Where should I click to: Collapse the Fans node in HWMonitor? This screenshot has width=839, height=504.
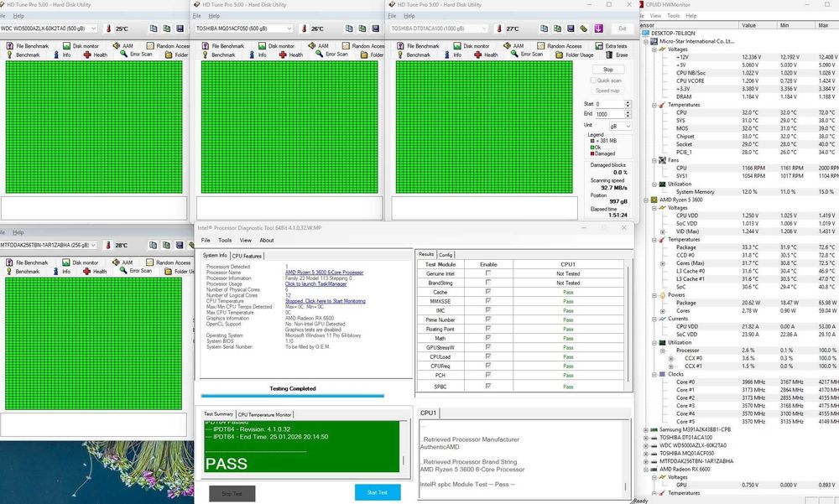[x=656, y=159]
